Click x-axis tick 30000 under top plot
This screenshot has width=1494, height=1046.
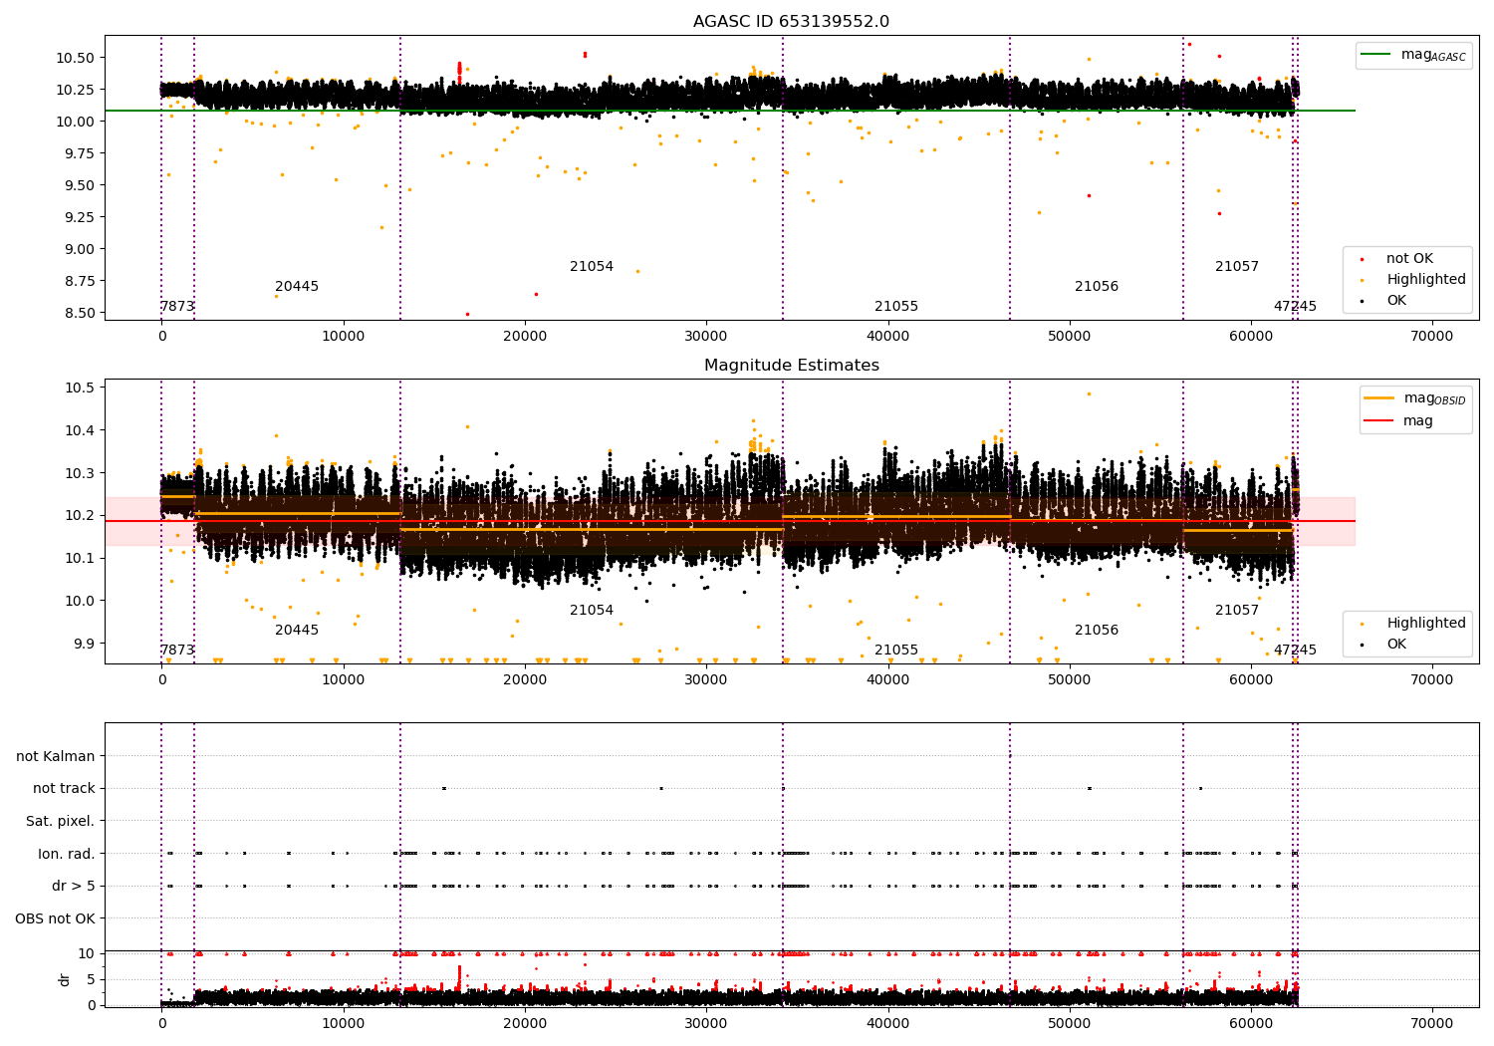coord(706,337)
